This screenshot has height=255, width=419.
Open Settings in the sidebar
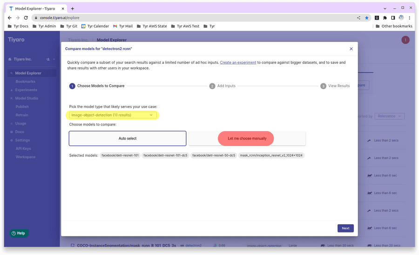click(x=22, y=140)
